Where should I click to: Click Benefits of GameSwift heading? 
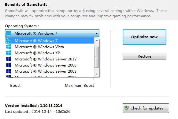tap(26, 4)
